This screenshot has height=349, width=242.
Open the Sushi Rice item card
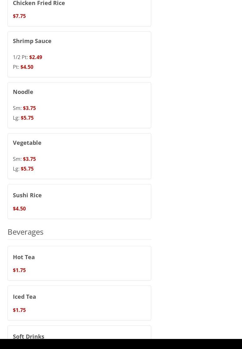[79, 201]
